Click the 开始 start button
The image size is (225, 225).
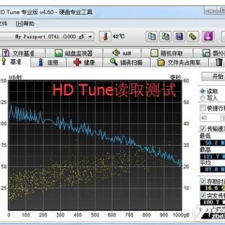[214, 76]
